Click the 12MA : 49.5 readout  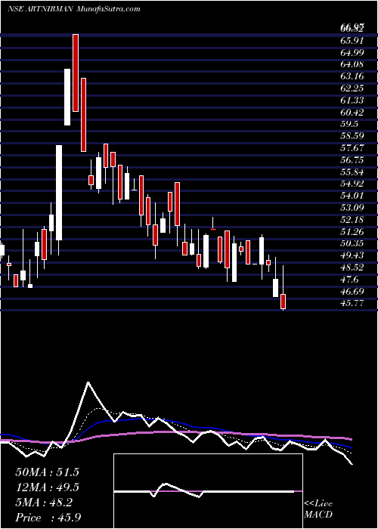tap(47, 487)
